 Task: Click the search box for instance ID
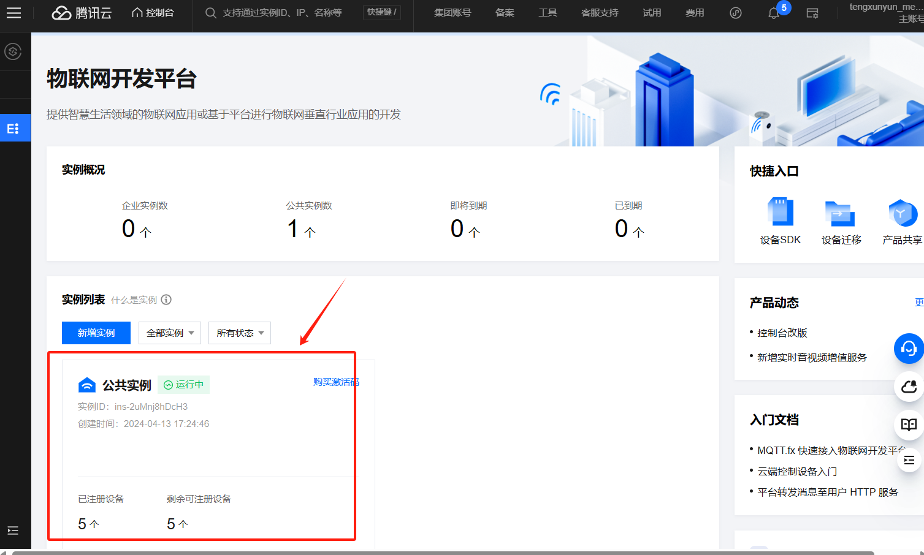282,13
